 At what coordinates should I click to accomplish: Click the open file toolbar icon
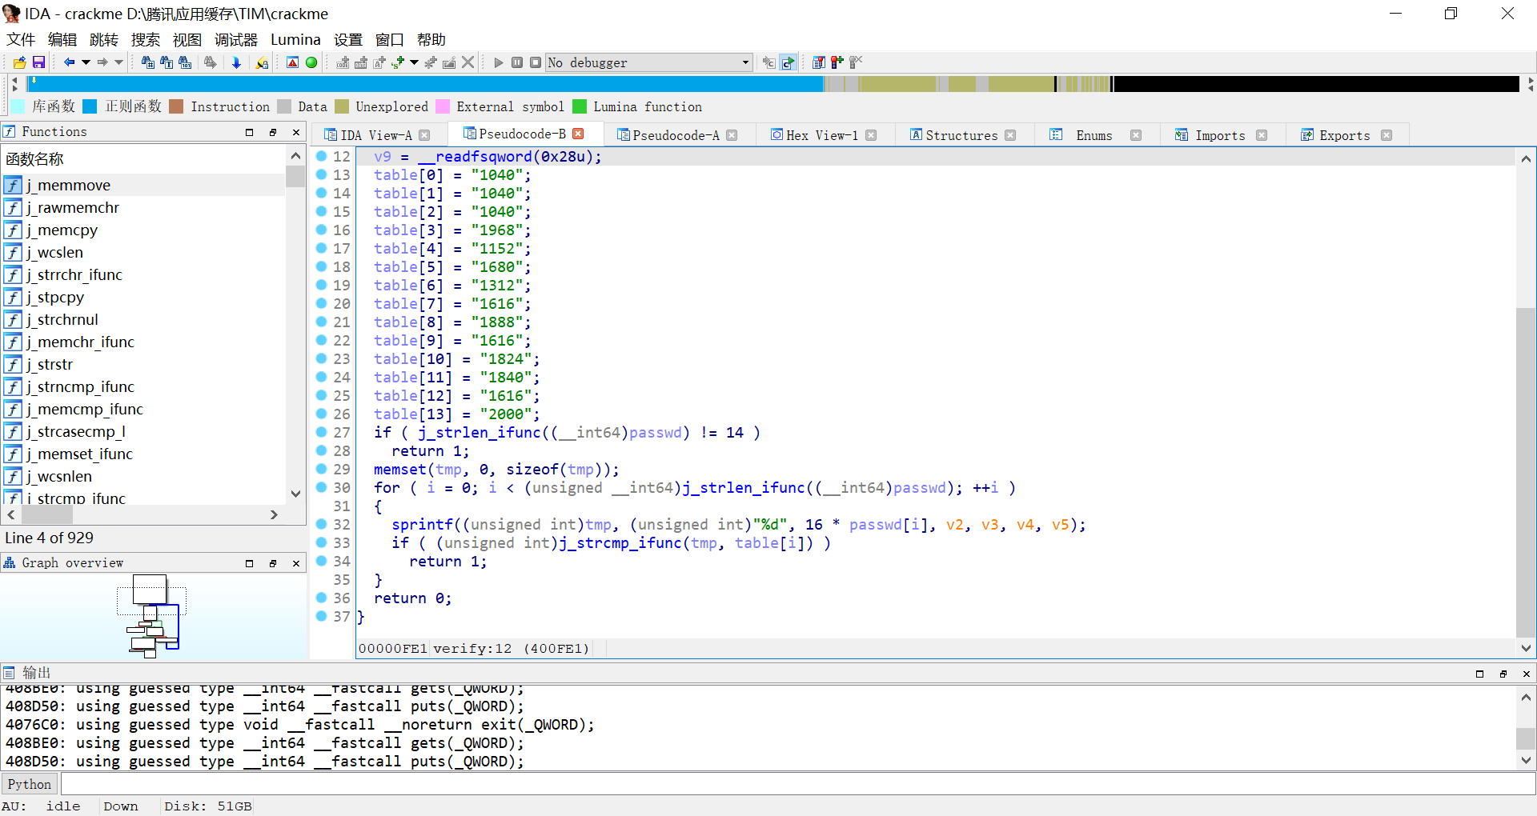20,62
